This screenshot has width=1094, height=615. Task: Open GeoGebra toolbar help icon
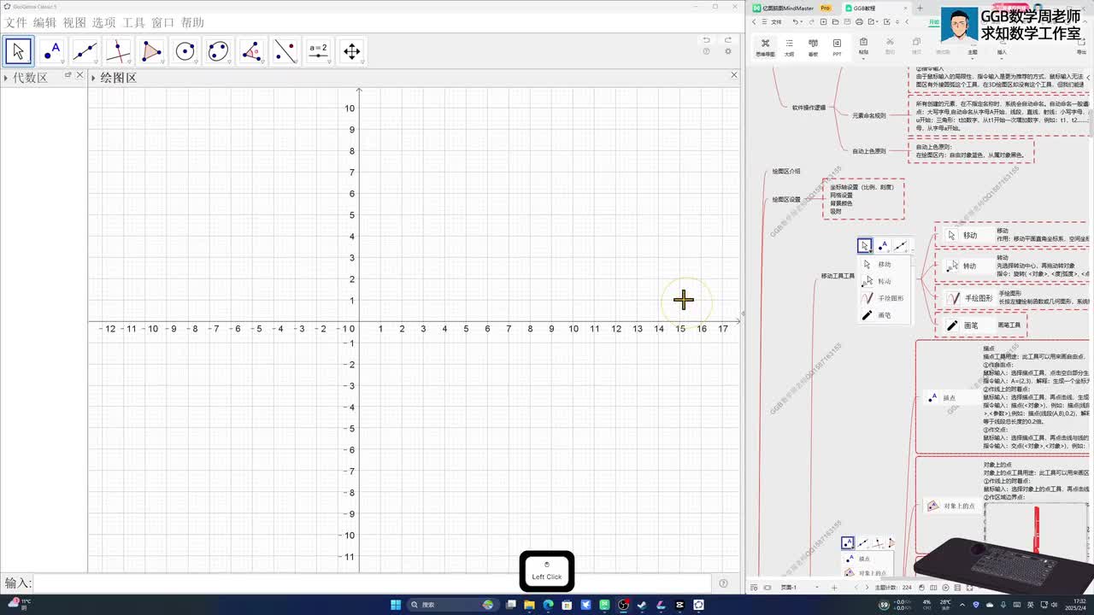706,52
